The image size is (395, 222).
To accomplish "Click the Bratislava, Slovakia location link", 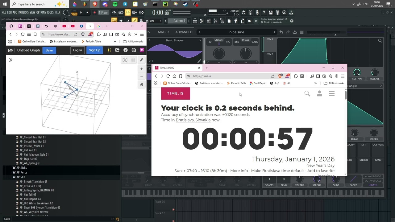I will [193, 120].
